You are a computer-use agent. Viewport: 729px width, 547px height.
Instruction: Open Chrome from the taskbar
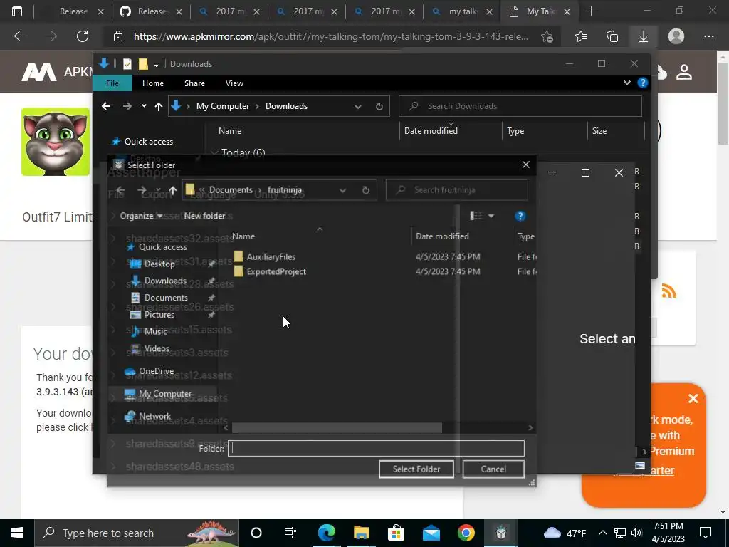point(466,533)
